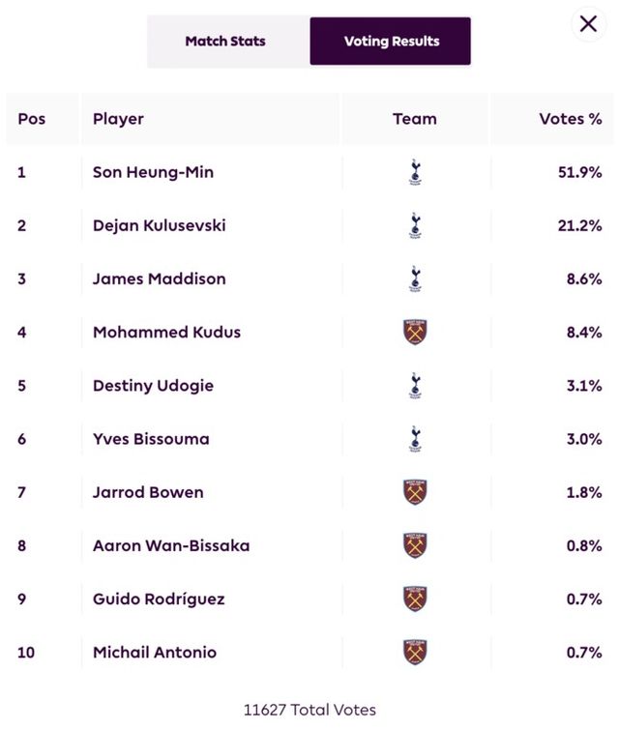
Task: Click the 11627 Total Votes text
Action: pos(309,710)
